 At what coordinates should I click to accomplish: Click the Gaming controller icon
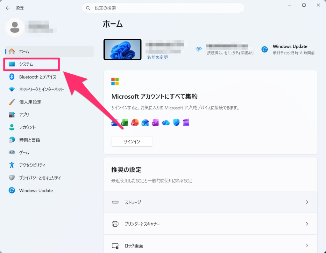[x=12, y=153]
